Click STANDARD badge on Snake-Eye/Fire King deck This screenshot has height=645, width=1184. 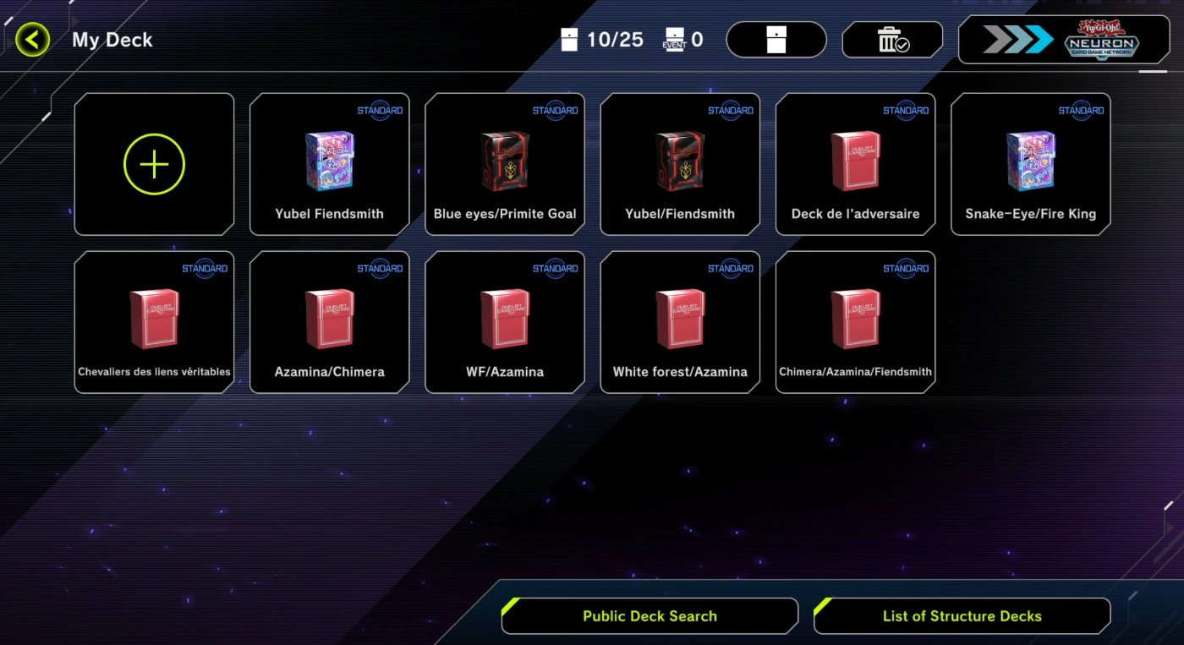click(1081, 111)
